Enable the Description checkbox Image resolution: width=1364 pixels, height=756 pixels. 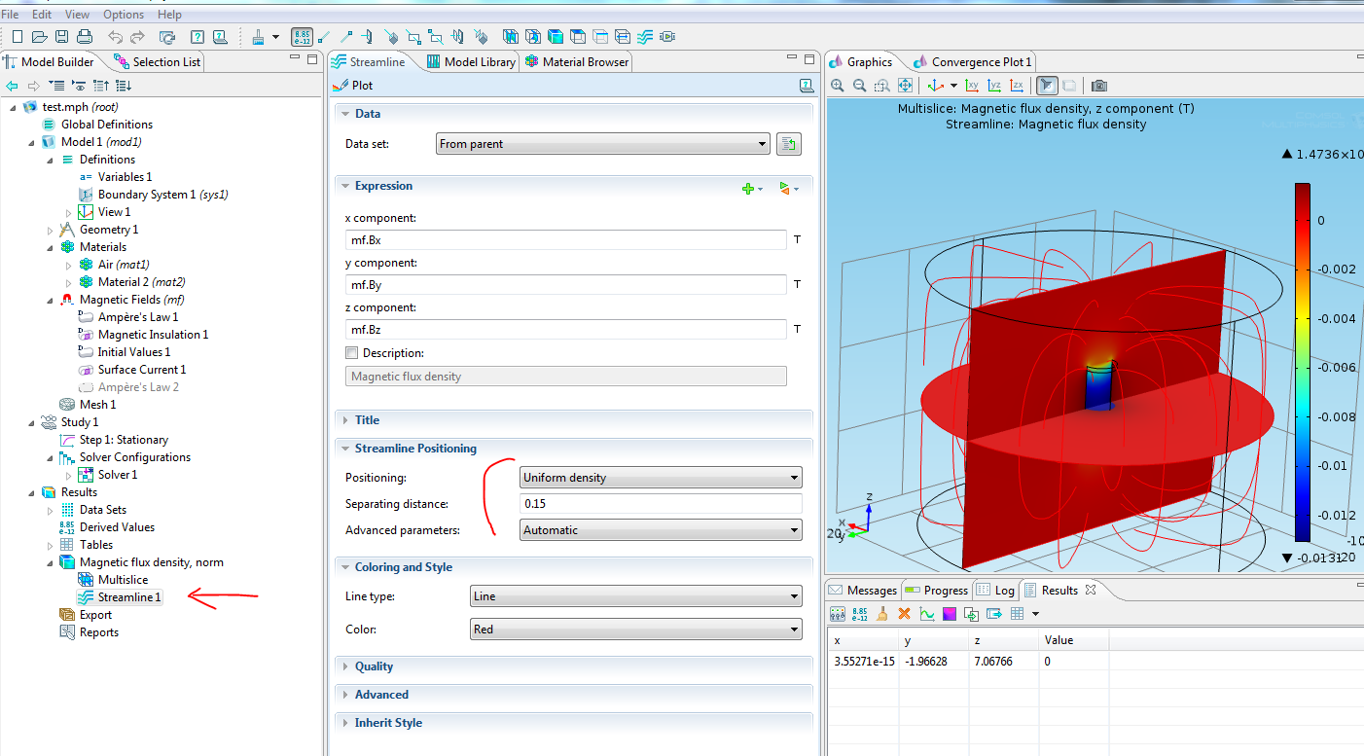[352, 353]
